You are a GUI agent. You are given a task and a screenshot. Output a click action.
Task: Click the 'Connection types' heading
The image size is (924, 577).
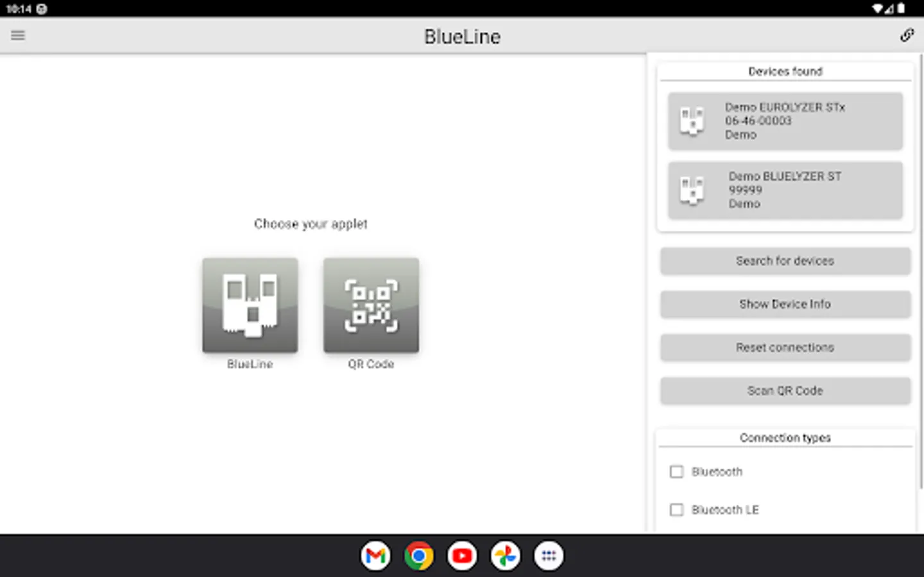[x=785, y=438]
